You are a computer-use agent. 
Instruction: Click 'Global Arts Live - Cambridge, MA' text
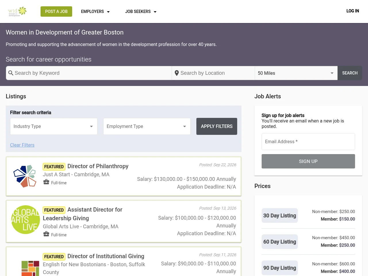(x=80, y=227)
